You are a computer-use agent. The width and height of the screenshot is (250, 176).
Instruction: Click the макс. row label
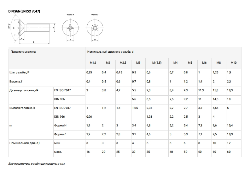point(58,152)
